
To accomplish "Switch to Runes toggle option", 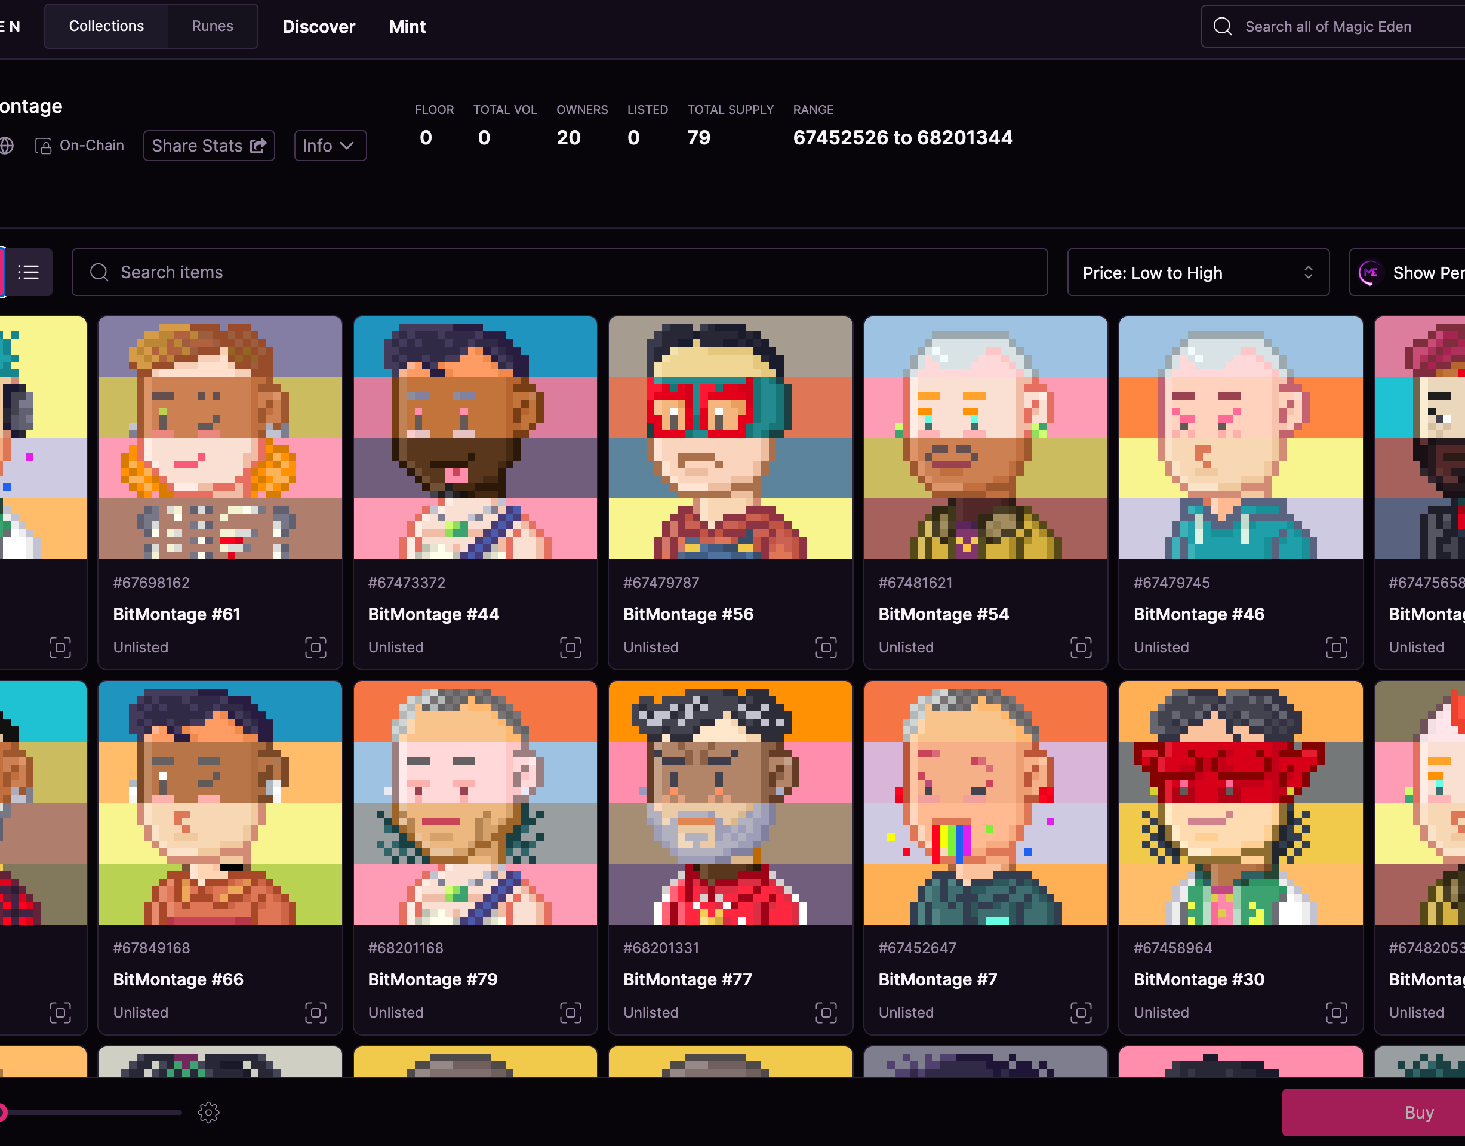I will pos(212,26).
